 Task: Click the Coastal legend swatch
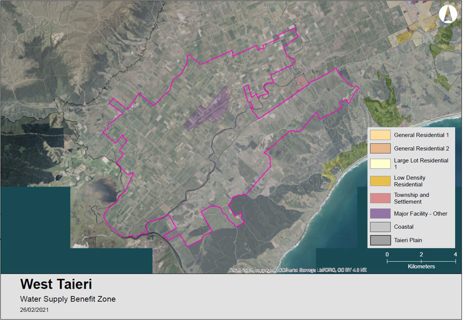[x=380, y=227]
